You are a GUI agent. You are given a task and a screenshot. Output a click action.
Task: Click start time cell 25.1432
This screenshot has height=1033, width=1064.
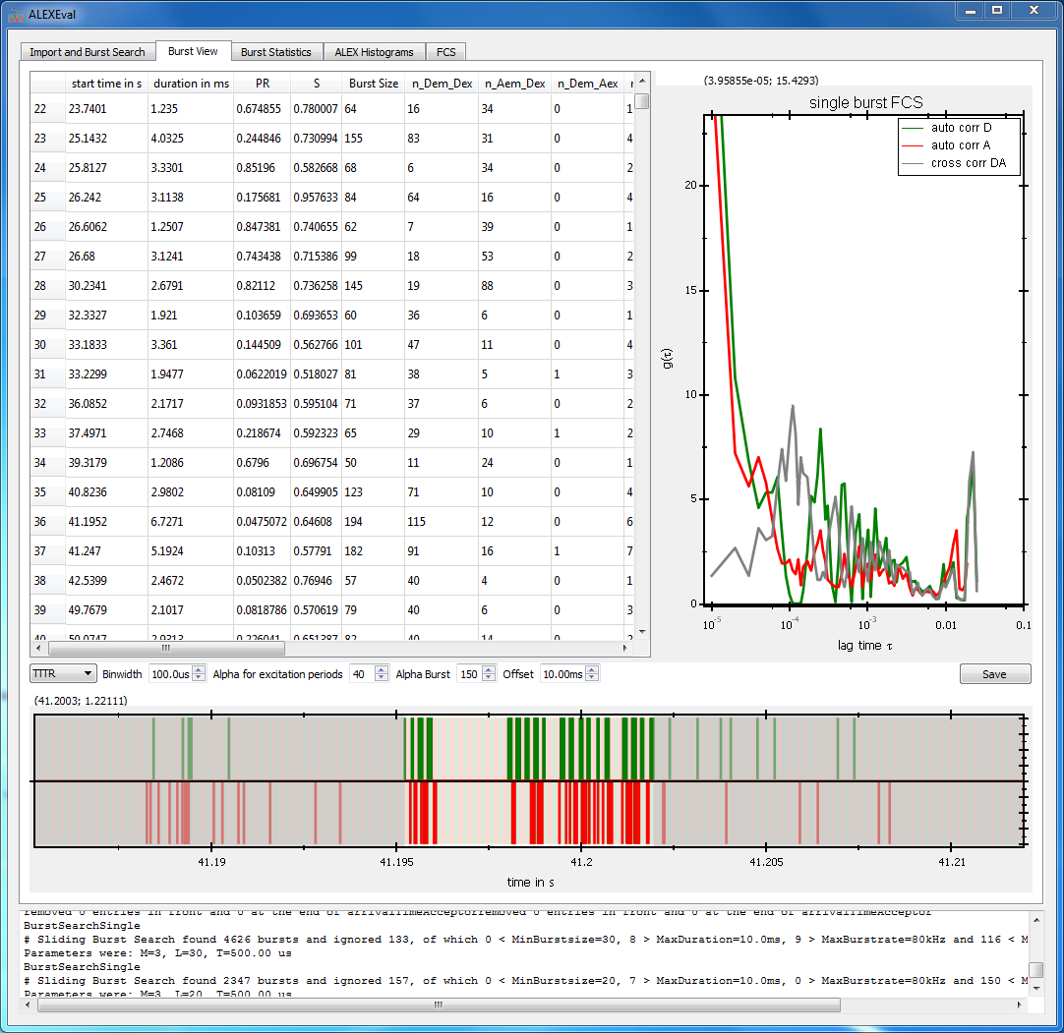[x=106, y=139]
